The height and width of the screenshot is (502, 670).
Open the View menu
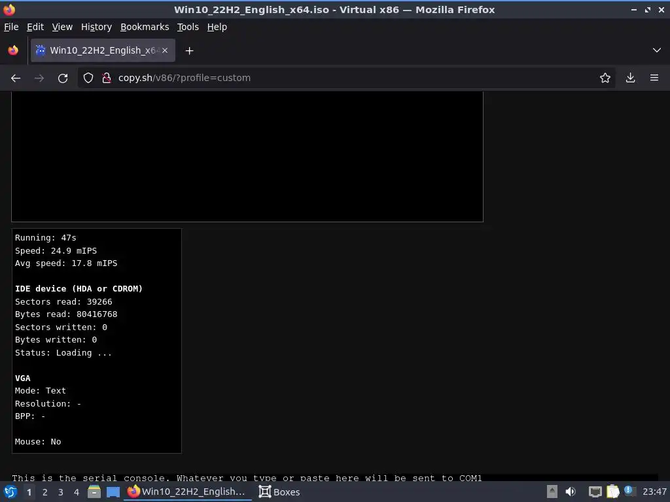[62, 27]
